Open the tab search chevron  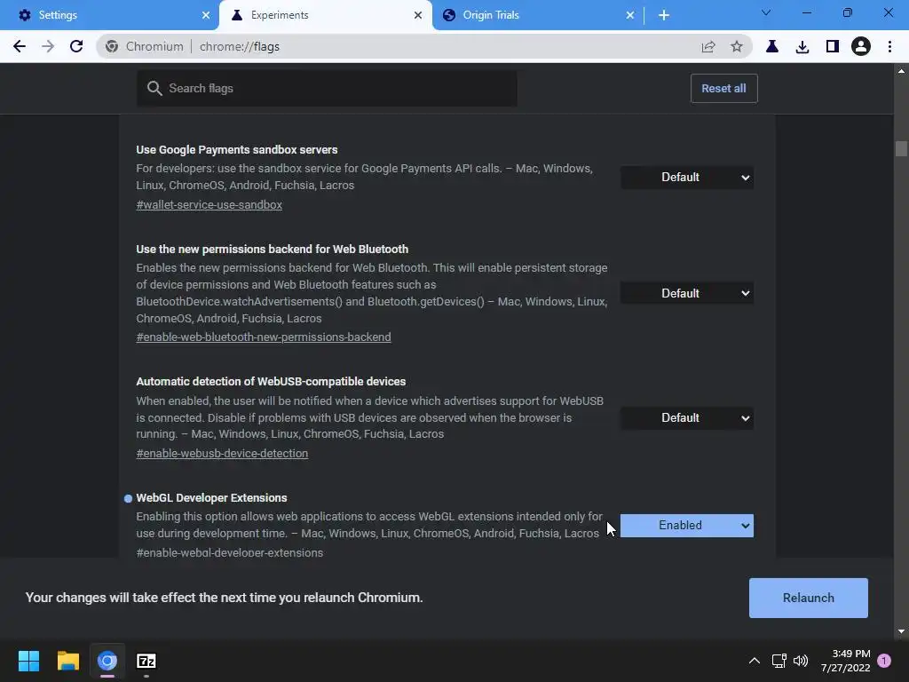click(x=766, y=12)
